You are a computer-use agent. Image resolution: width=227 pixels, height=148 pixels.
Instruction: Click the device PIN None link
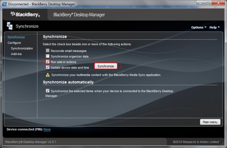[47, 129]
